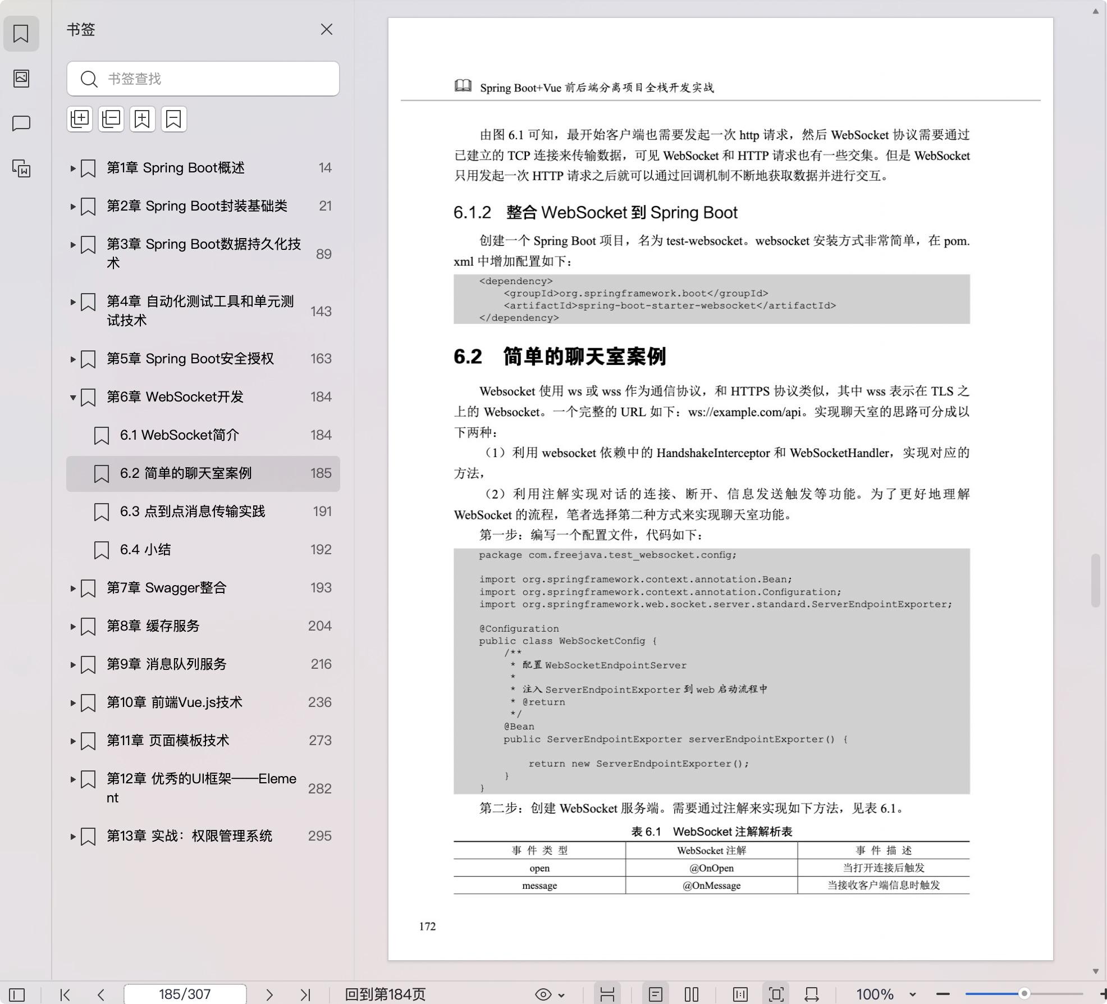The image size is (1107, 1004).
Task: Click bookmark icon of 第9章 消息队列服务
Action: 88,665
